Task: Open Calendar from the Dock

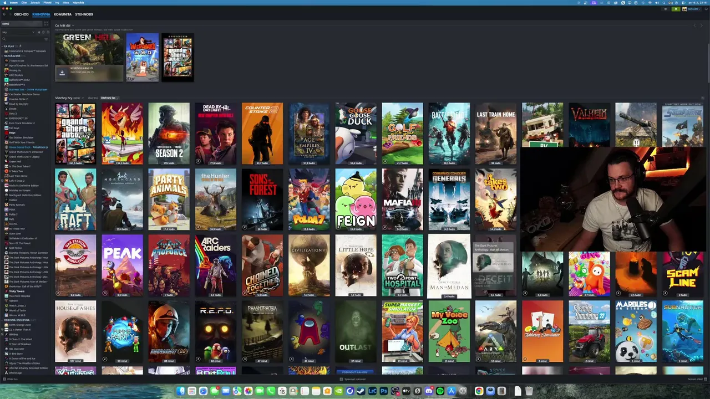Action: (x=282, y=391)
